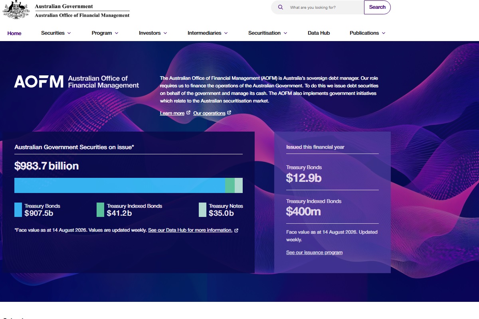Open the Intermediaries menu
Screen dimensions: 479x319
[x=204, y=33]
